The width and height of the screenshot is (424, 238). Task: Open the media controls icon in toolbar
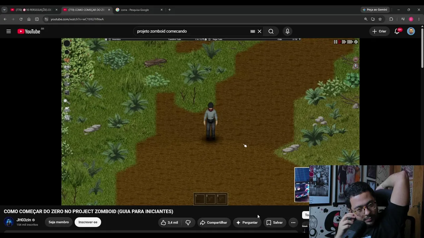pos(403,19)
